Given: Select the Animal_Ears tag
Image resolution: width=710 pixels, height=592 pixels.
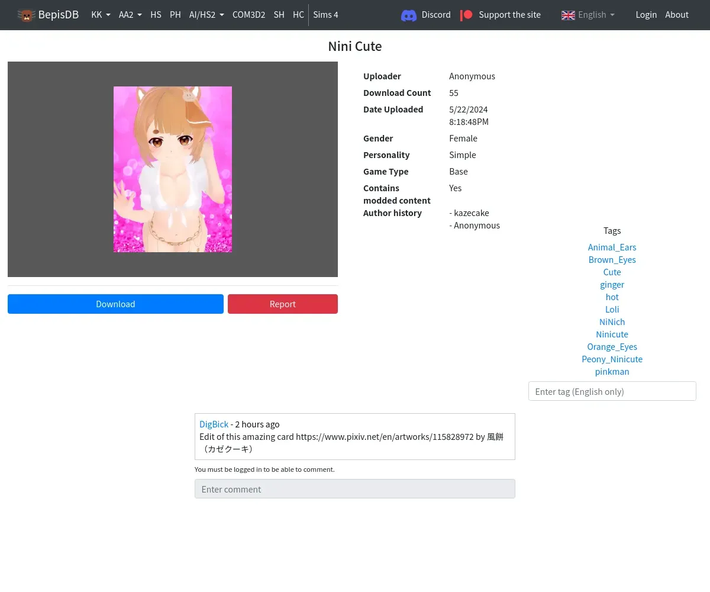Looking at the screenshot, I should [612, 247].
